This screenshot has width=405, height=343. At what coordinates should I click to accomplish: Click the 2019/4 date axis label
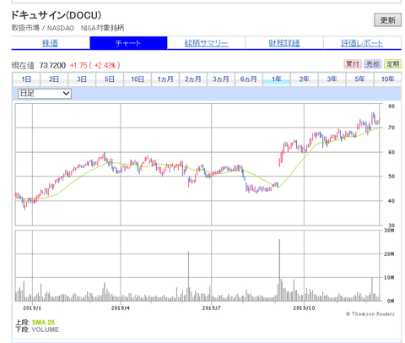[121, 308]
